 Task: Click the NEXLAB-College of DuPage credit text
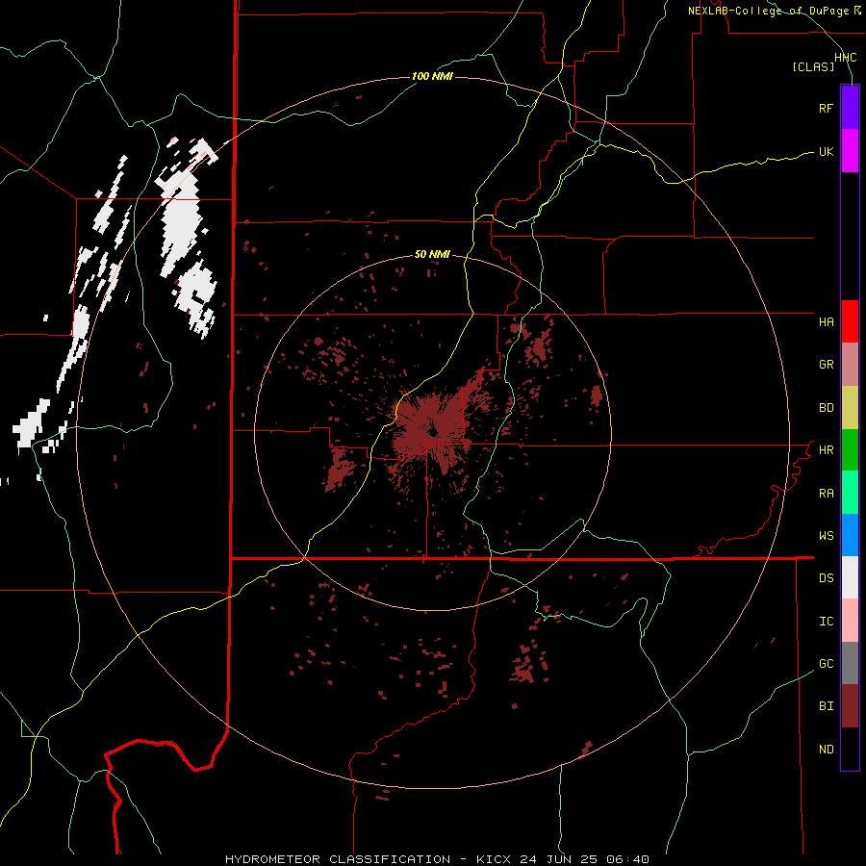point(768,11)
